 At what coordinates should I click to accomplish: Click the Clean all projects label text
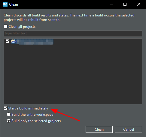pos(22,27)
